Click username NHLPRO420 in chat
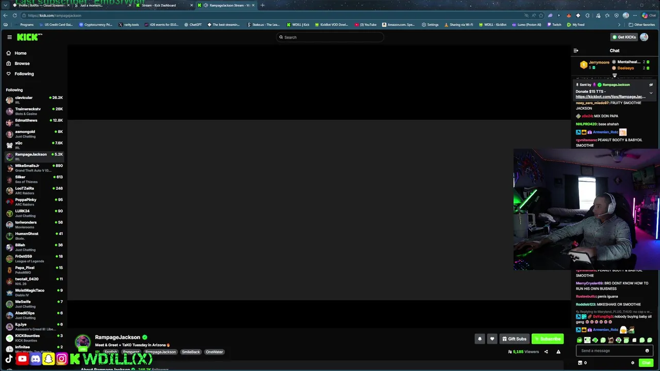 [586, 124]
